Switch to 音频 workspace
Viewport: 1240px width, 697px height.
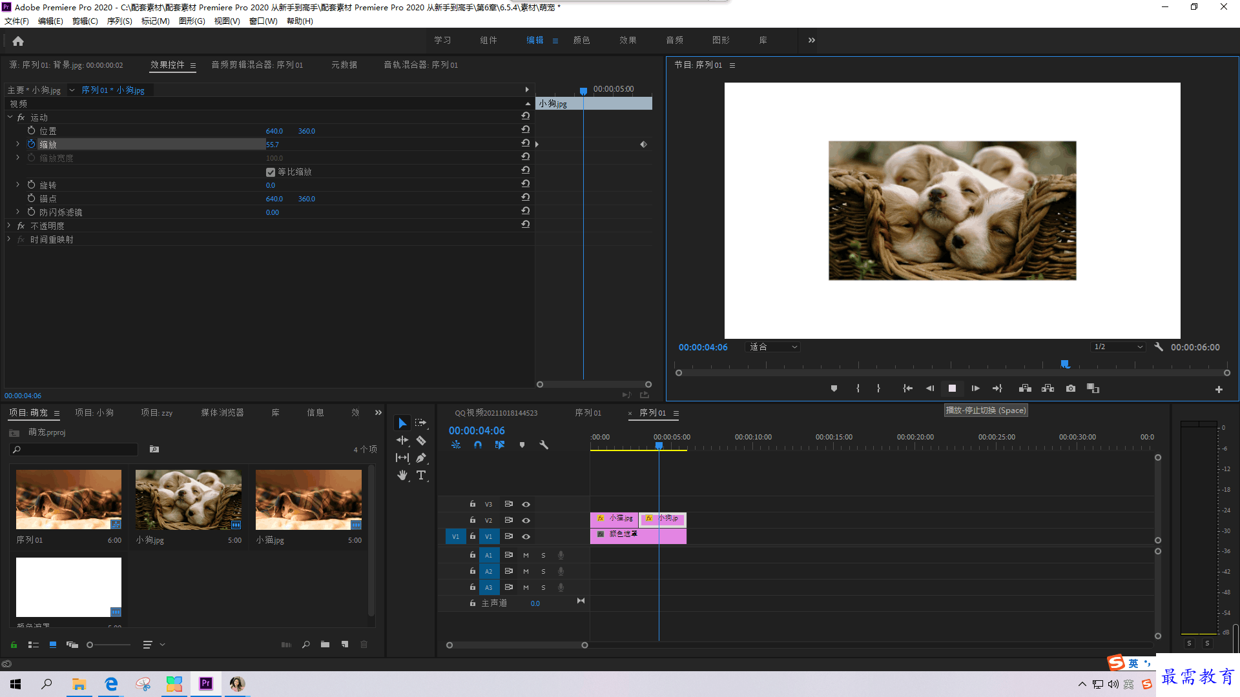[674, 40]
